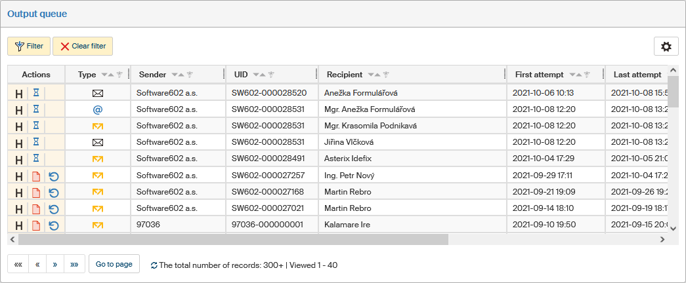Go to the next page

[x=55, y=265]
